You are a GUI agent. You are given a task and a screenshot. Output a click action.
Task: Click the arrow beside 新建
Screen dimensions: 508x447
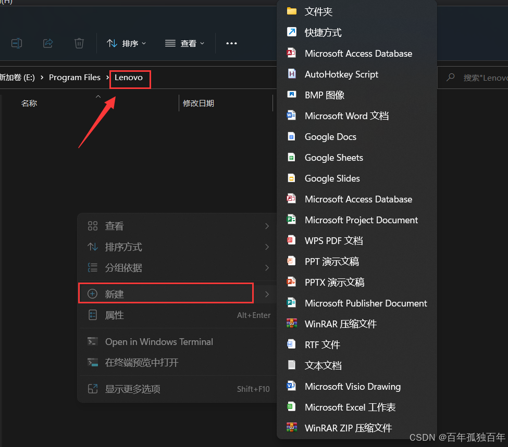pos(267,294)
